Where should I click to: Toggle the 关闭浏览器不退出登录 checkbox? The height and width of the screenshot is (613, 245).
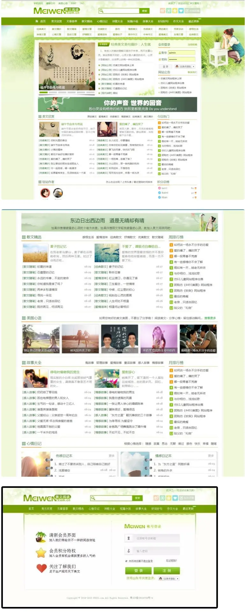click(x=126, y=561)
